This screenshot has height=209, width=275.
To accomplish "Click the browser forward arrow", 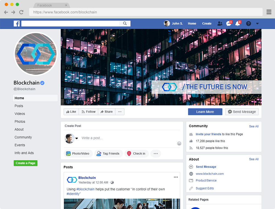I will coord(13,12).
